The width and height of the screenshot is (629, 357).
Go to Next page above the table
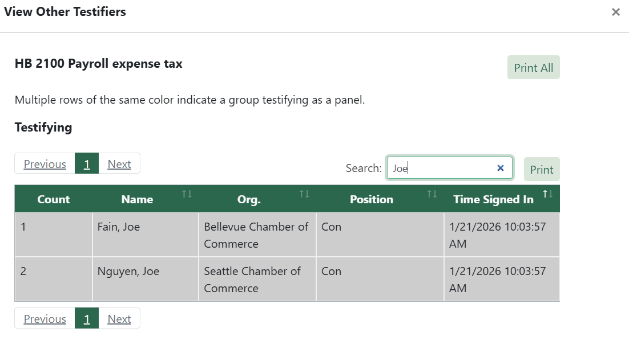tap(119, 164)
